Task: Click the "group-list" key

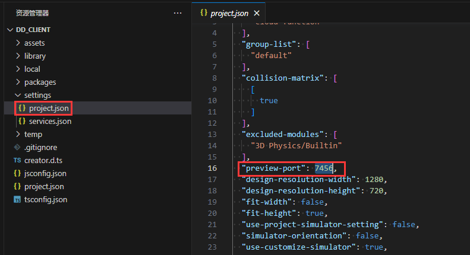Action: point(269,44)
